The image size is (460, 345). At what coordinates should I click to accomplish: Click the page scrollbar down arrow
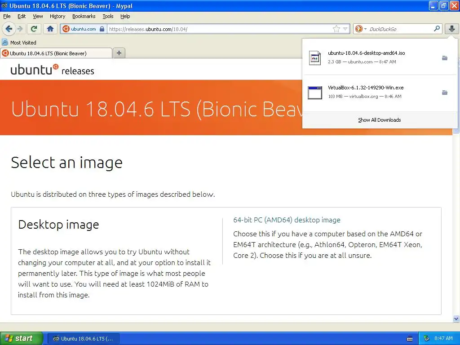click(456, 318)
